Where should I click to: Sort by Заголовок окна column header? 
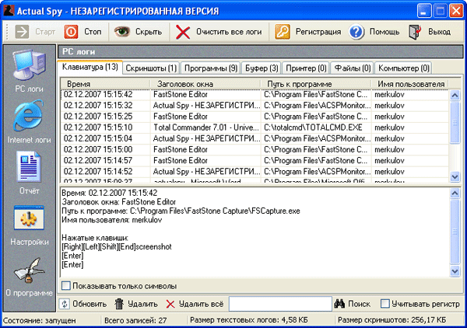pos(205,84)
